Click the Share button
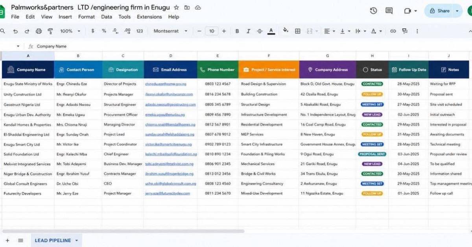472x247 pixels. (440, 11)
